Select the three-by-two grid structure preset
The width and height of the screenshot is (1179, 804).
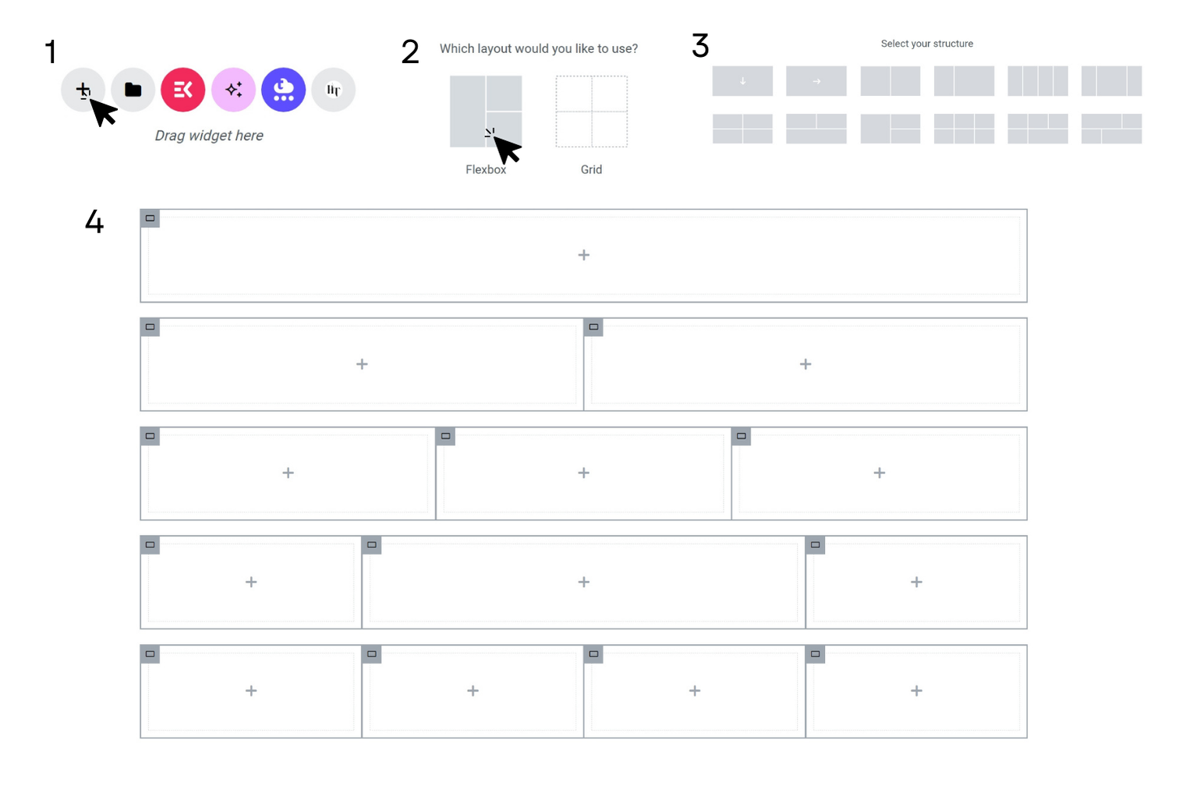pos(964,129)
